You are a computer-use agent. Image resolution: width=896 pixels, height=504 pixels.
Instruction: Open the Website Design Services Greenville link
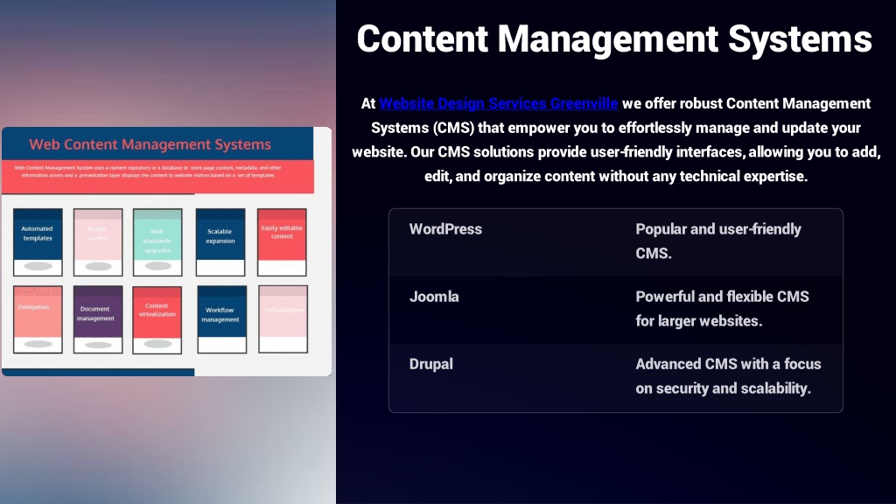[498, 103]
